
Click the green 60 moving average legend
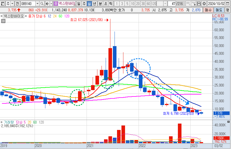click(x=60, y=16)
